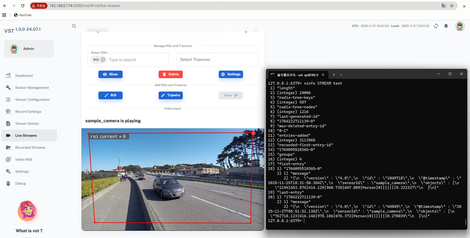Open the user avatar in the top right
Image resolution: width=470 pixels, height=238 pixels.
pos(460,26)
